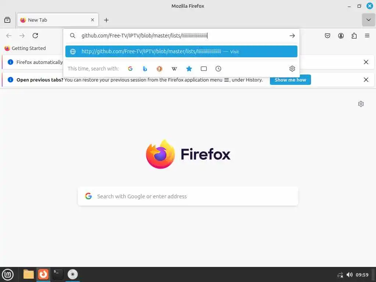This screenshot has height=282, width=376.
Task: Open the Files manager from taskbar
Action: pyautogui.click(x=29, y=274)
